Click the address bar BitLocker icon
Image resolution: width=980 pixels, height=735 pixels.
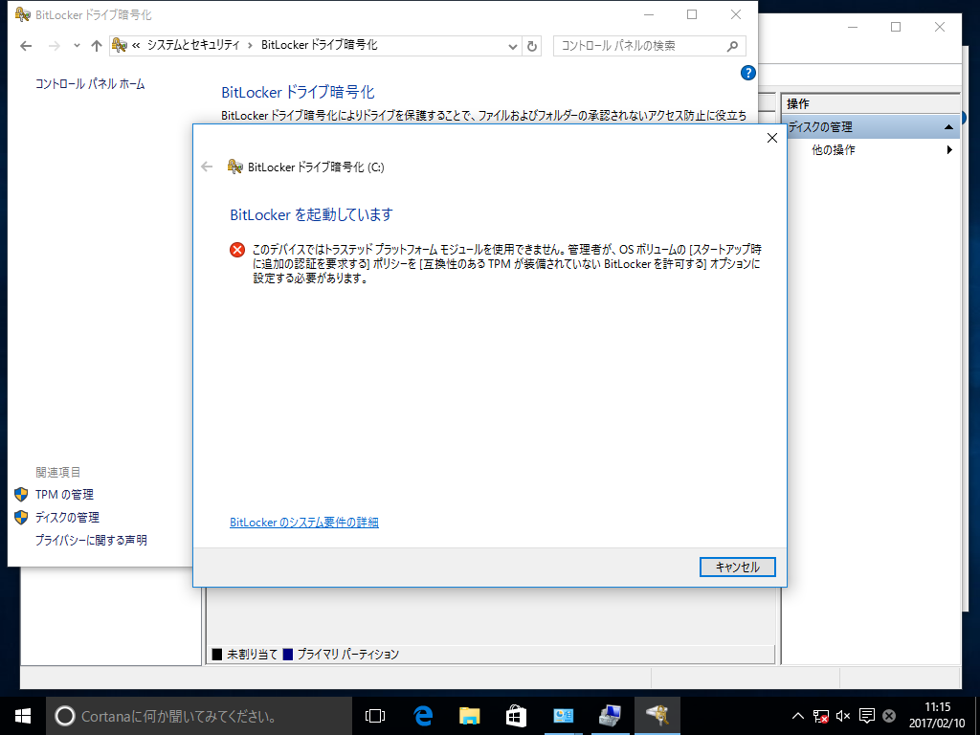click(x=119, y=45)
